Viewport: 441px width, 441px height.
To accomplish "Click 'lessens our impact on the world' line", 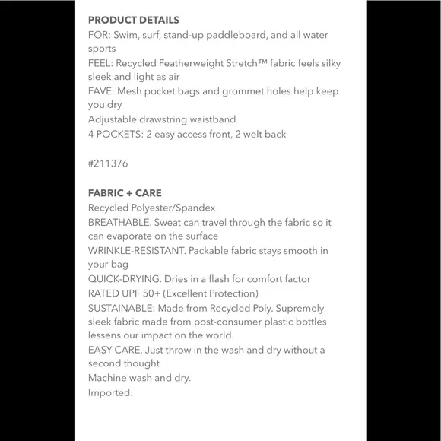I will pos(161,335).
